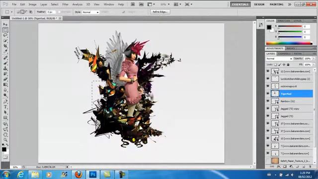The height and width of the screenshot is (179, 318).
Task: Hide the TigerSad layer
Action: (268, 93)
